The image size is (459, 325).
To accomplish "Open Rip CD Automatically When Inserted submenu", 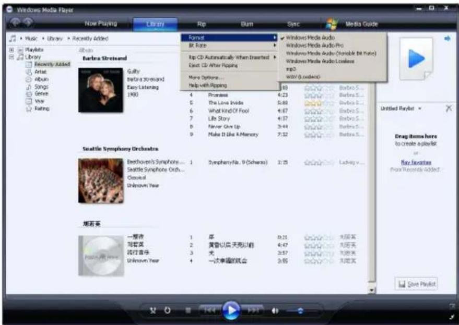I will coord(230,57).
